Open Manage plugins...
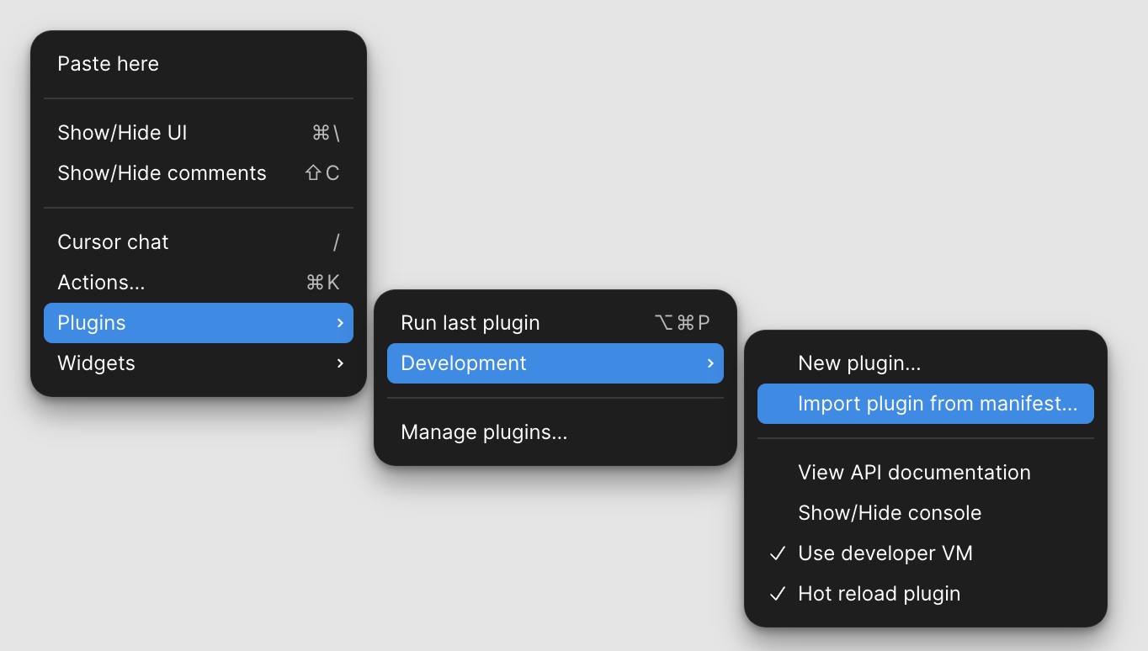The image size is (1148, 651). (x=484, y=432)
